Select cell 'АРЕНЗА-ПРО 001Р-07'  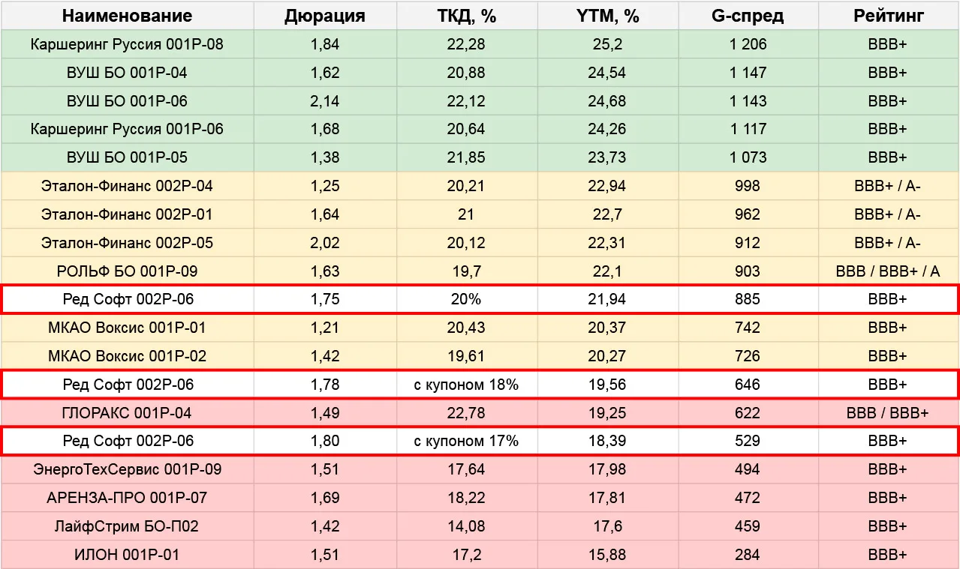[127, 498]
